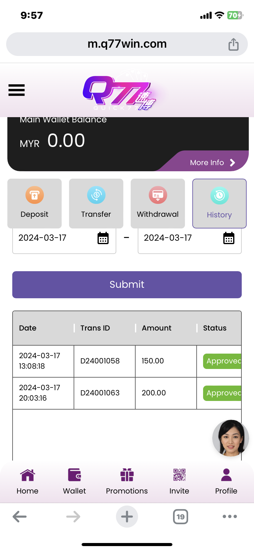Open end date calendar picker

coord(229,238)
